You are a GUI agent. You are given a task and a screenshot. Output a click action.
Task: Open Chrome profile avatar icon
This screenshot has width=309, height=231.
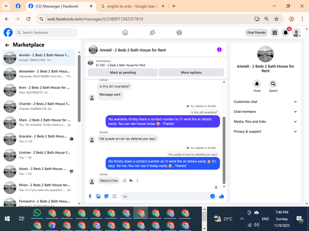[x=291, y=19]
